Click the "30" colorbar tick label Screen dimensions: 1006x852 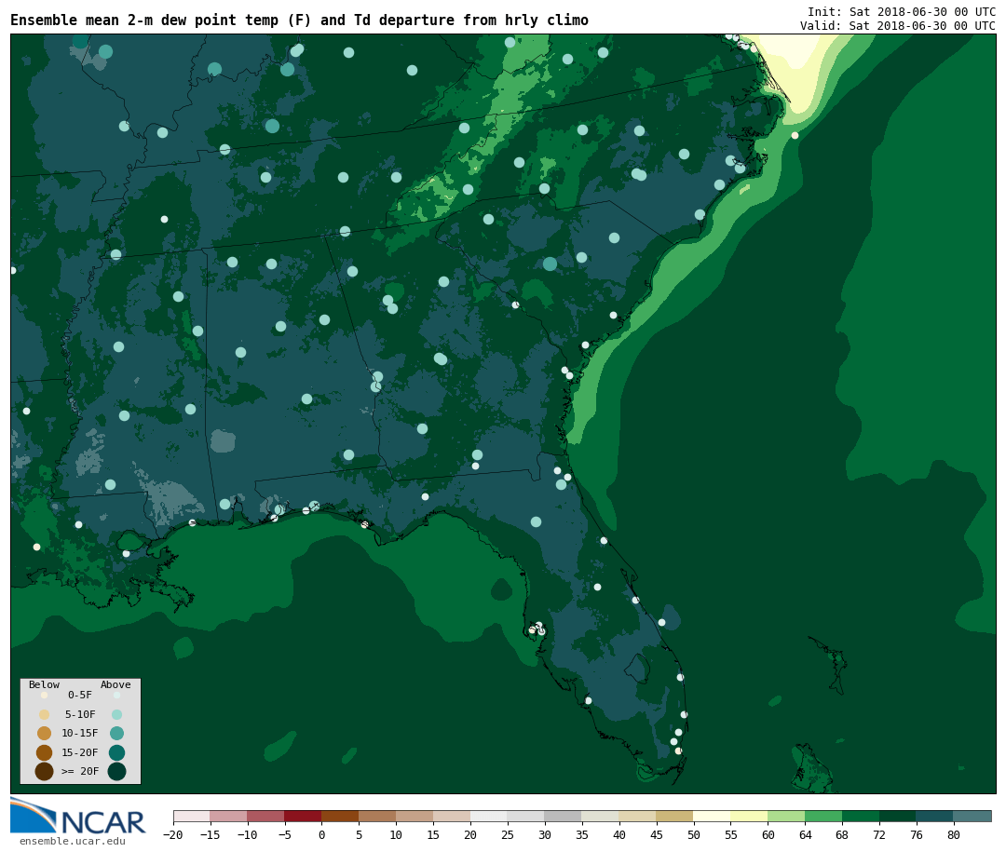[x=545, y=834]
